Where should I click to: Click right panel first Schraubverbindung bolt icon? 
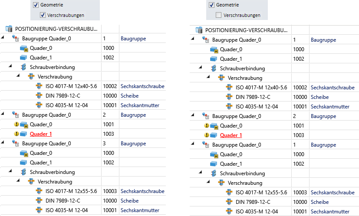214,69
